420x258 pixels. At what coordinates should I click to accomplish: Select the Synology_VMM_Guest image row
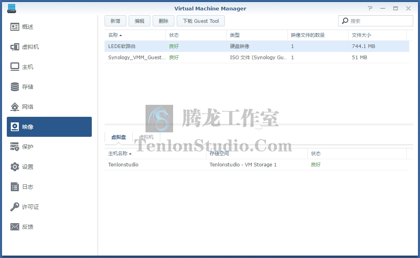[x=257, y=58]
